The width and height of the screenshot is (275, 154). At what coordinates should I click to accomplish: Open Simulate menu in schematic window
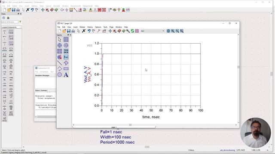56,6
